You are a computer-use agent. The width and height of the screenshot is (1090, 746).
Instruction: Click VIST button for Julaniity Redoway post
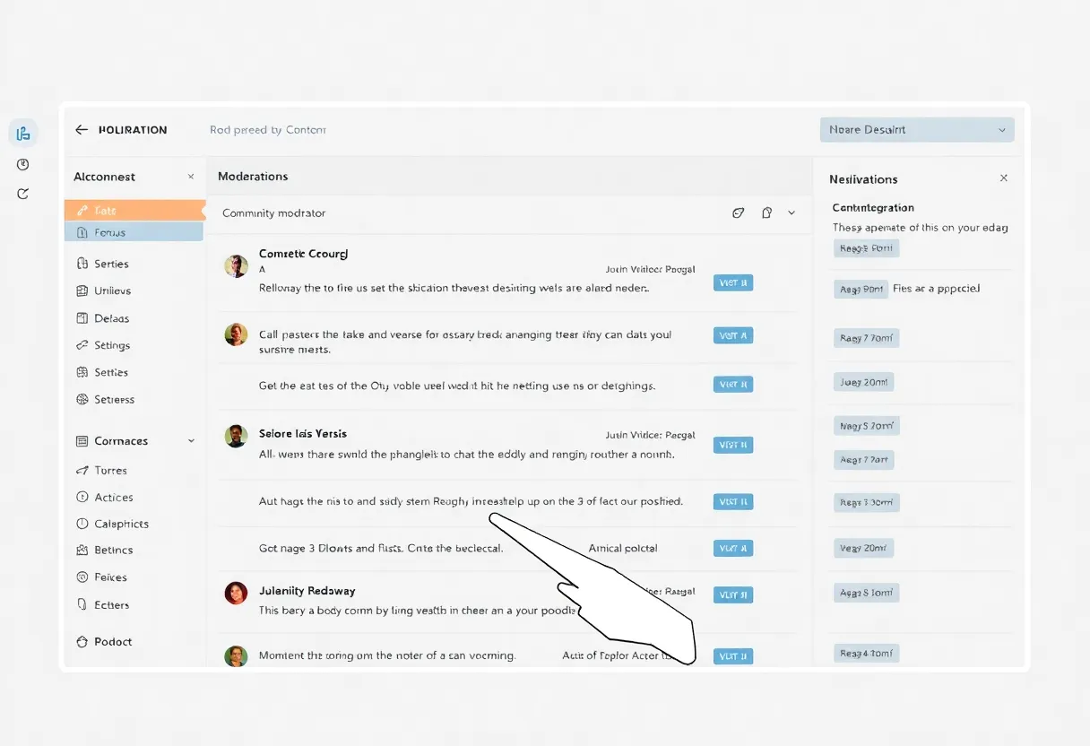click(x=733, y=594)
